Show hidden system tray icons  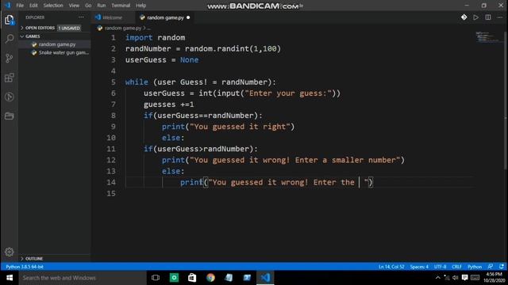click(x=437, y=278)
